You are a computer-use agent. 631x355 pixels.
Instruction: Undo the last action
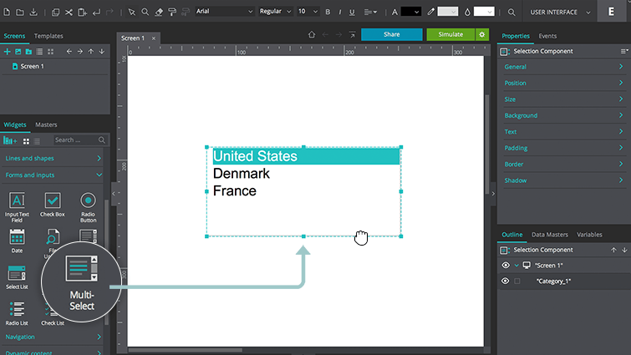[x=96, y=12]
